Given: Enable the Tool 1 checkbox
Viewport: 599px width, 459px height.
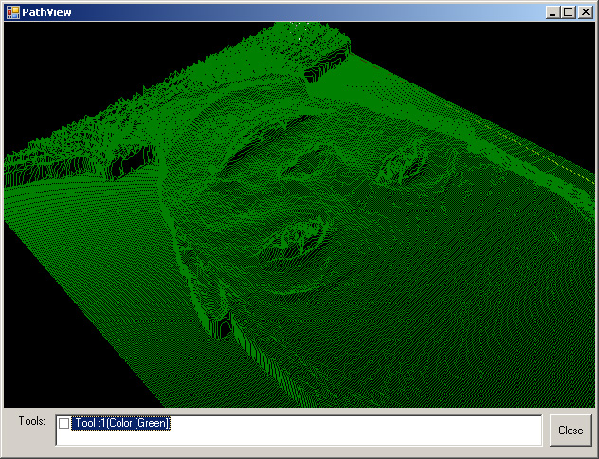Looking at the screenshot, I should (64, 424).
